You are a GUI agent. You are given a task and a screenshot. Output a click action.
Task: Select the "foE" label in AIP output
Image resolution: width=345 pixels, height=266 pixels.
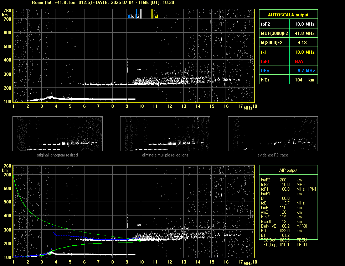click(264, 203)
